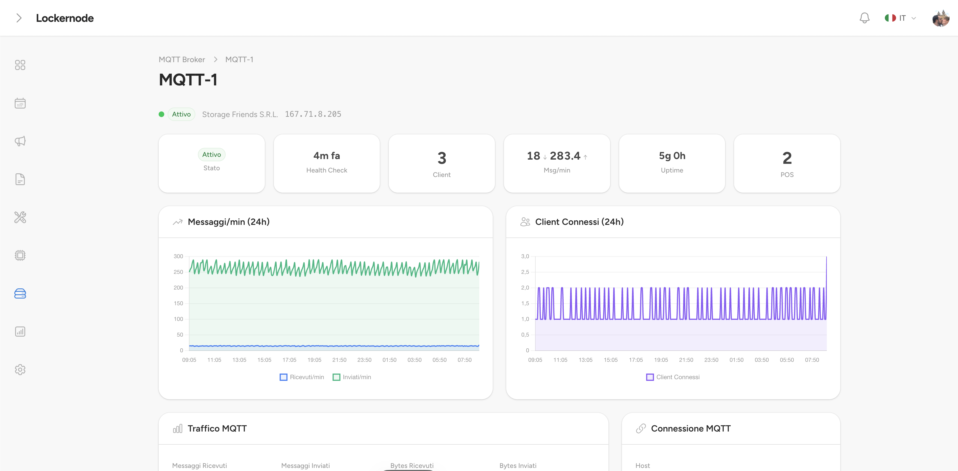958x471 pixels.
Task: Click the Client count card
Action: tap(441, 164)
